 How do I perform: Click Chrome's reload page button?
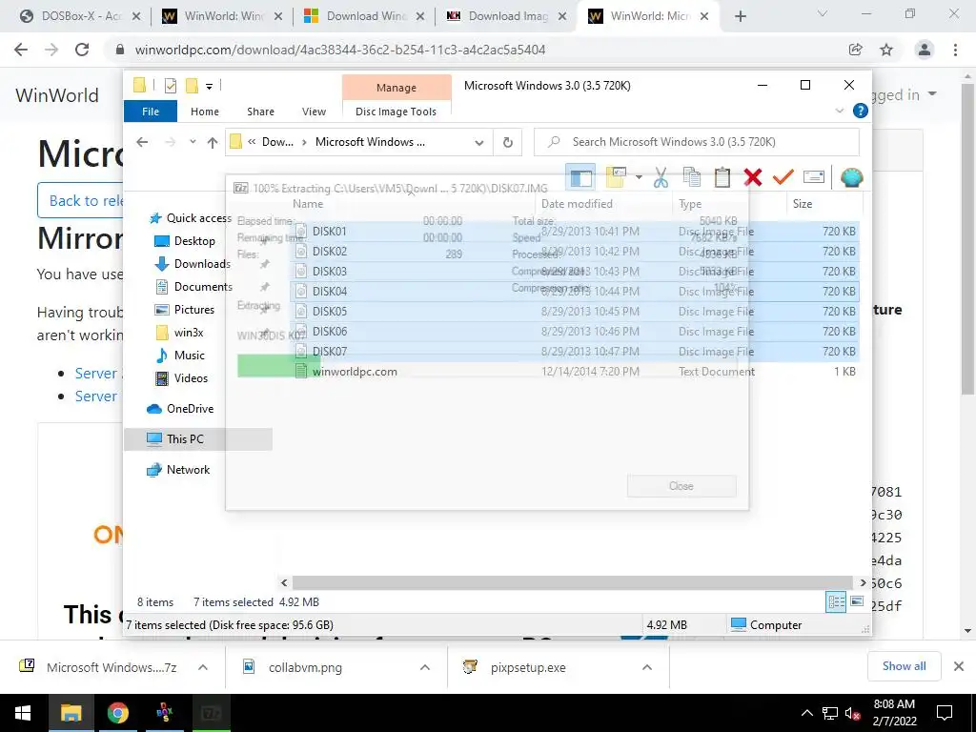[82, 50]
